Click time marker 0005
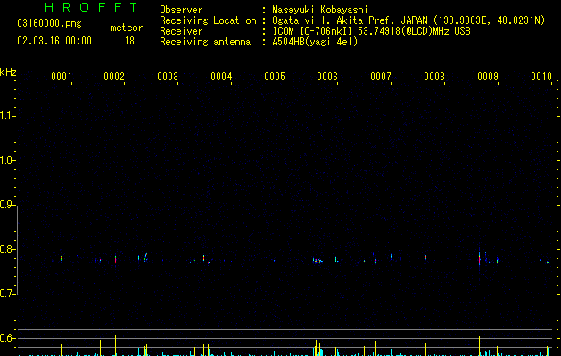The image size is (561, 356). tap(275, 77)
